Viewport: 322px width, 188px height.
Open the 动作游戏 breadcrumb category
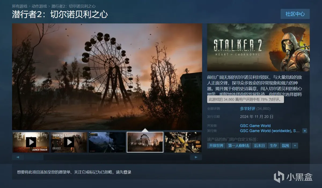tap(39, 6)
